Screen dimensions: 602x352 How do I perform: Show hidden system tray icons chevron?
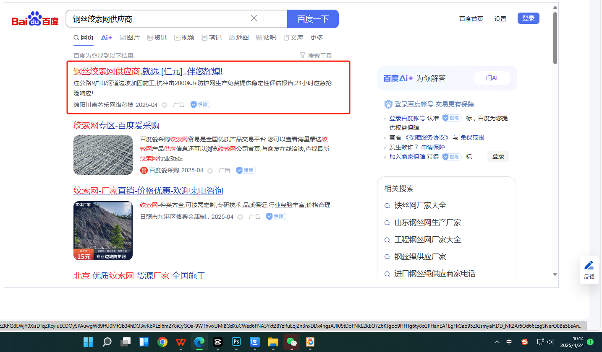point(497,342)
